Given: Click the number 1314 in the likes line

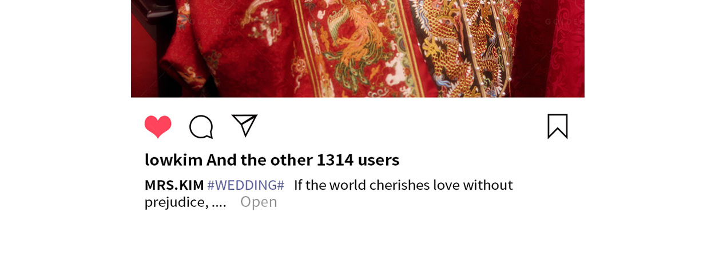Looking at the screenshot, I should [335, 159].
